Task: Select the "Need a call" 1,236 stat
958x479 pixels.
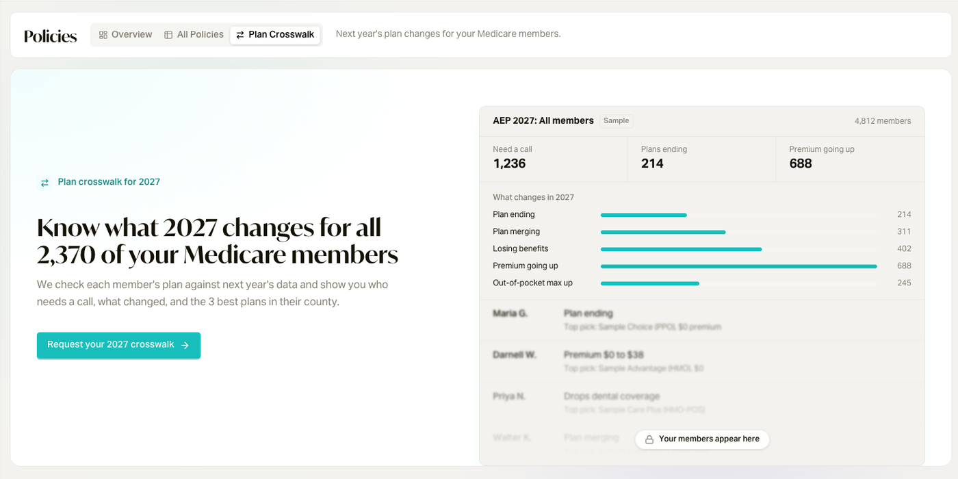Action: [x=554, y=159]
